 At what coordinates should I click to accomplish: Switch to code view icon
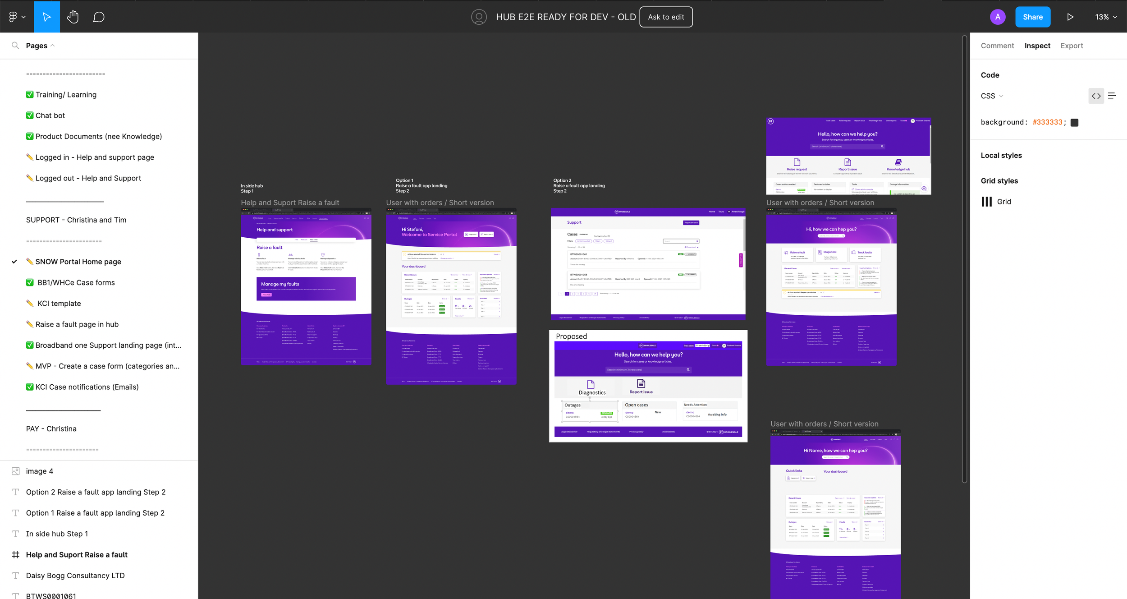pyautogui.click(x=1096, y=96)
